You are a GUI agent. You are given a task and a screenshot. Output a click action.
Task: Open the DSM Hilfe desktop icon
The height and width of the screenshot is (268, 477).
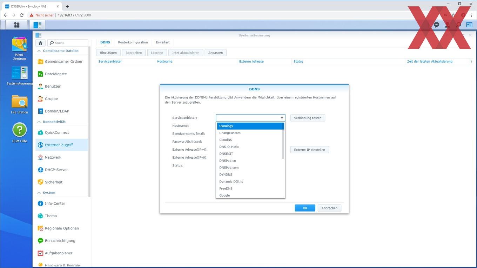tap(19, 132)
